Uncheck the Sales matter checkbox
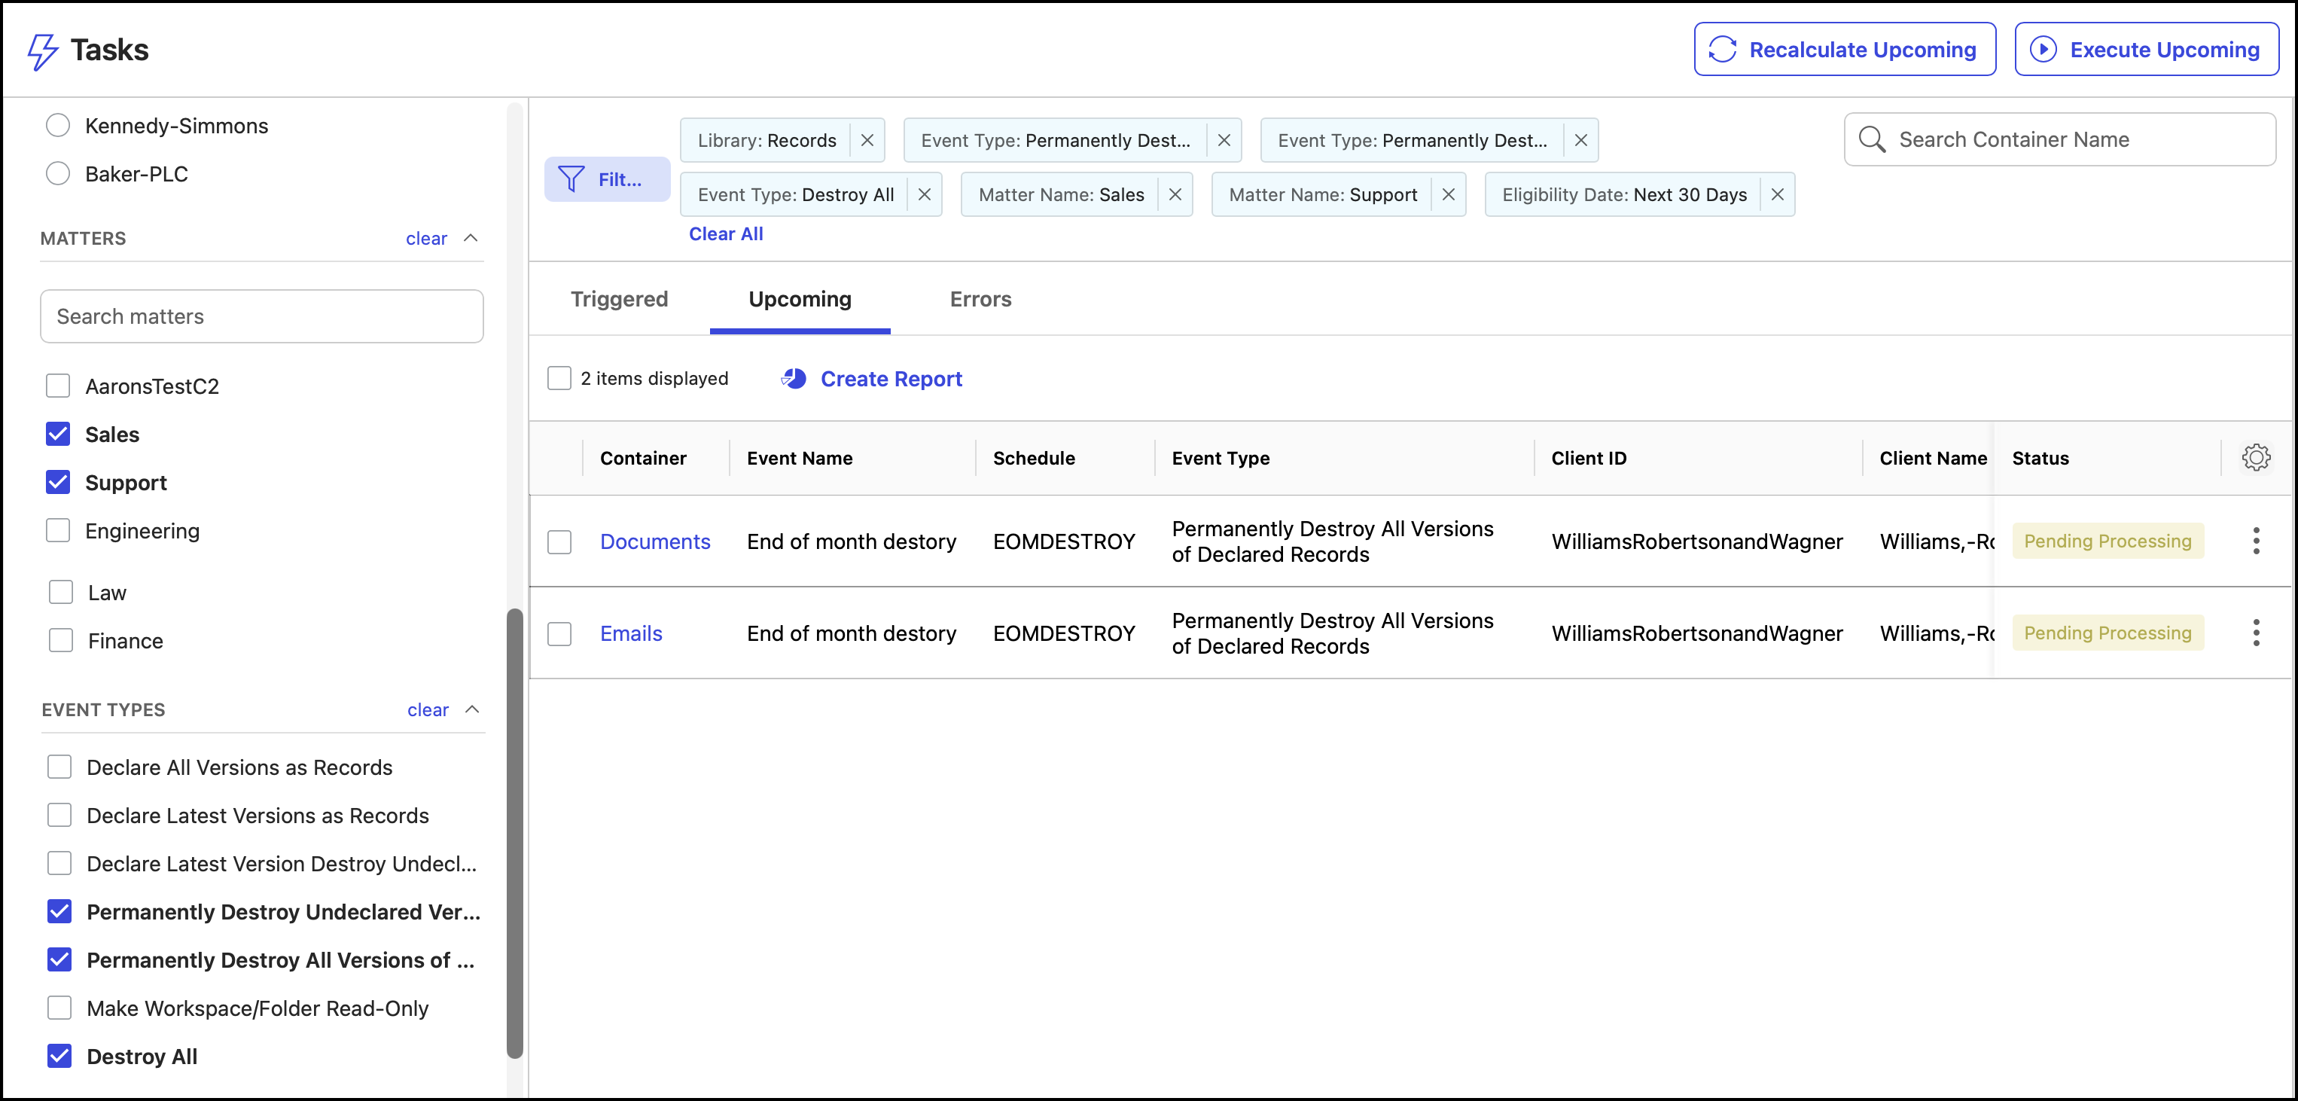Screen dimensions: 2298x1101 click(x=58, y=435)
